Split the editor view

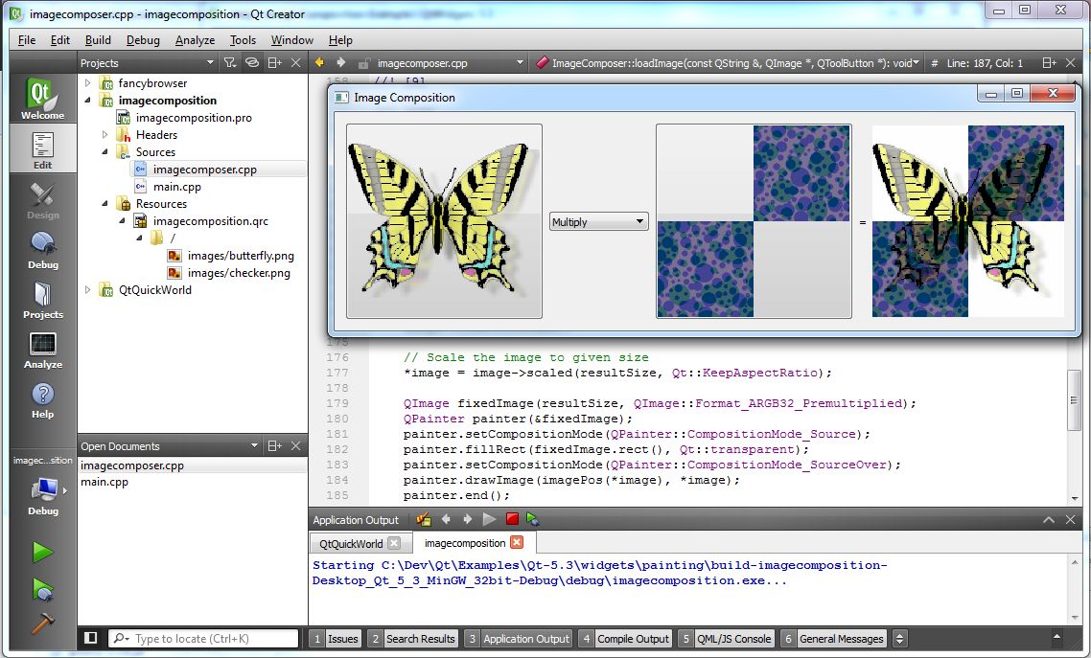click(1049, 62)
